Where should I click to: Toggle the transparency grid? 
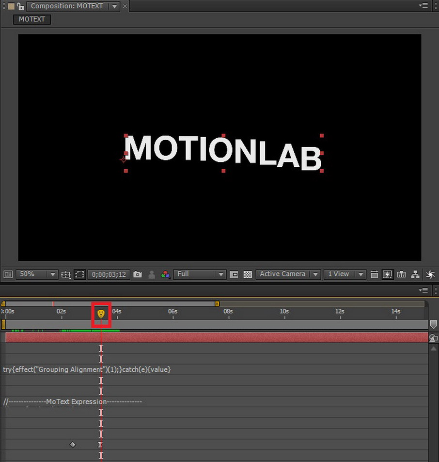pyautogui.click(x=248, y=274)
